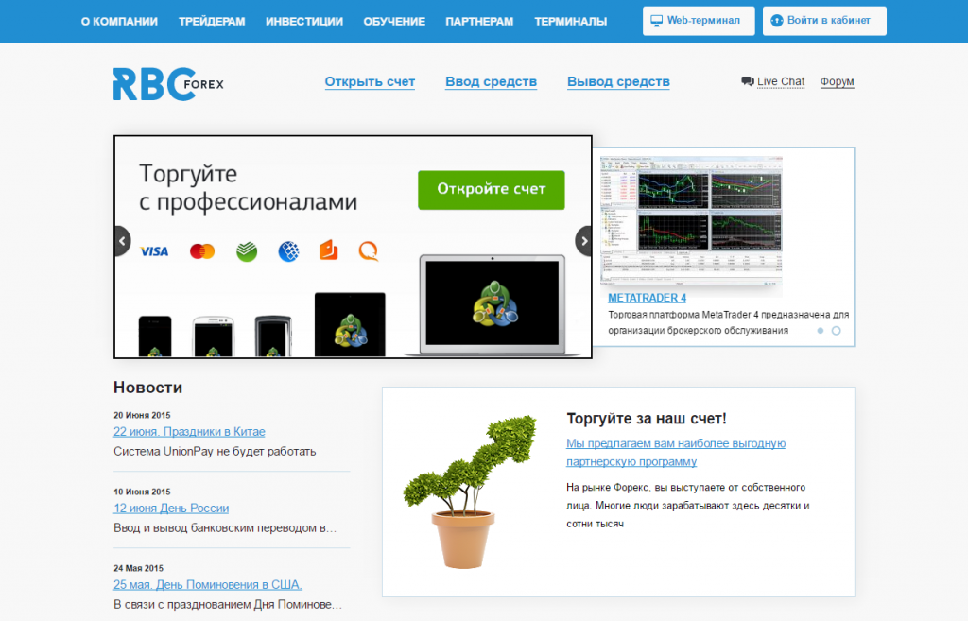Open Форум link

pyautogui.click(x=838, y=81)
